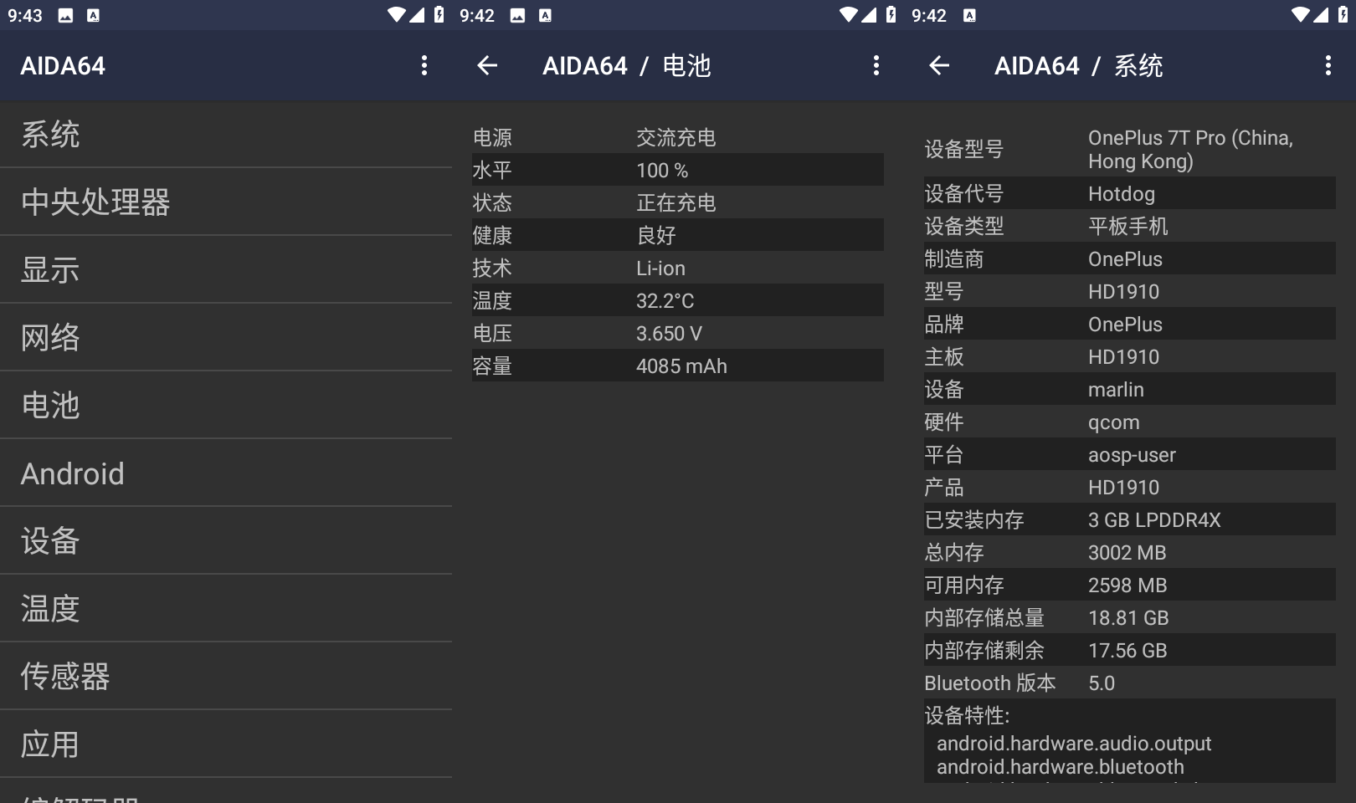
Task: Select the 电源 交流充电 row
Action: coord(678,137)
